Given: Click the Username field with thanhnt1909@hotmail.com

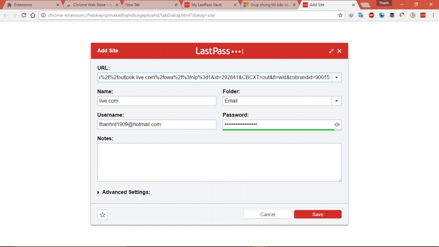Looking at the screenshot, I should coord(157,125).
